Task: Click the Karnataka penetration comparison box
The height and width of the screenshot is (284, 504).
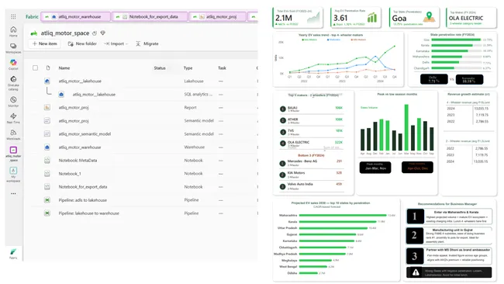Action: click(x=469, y=79)
